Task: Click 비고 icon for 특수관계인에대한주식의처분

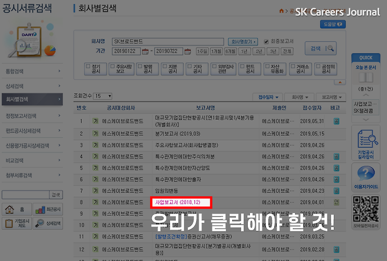Action: pyautogui.click(x=336, y=157)
